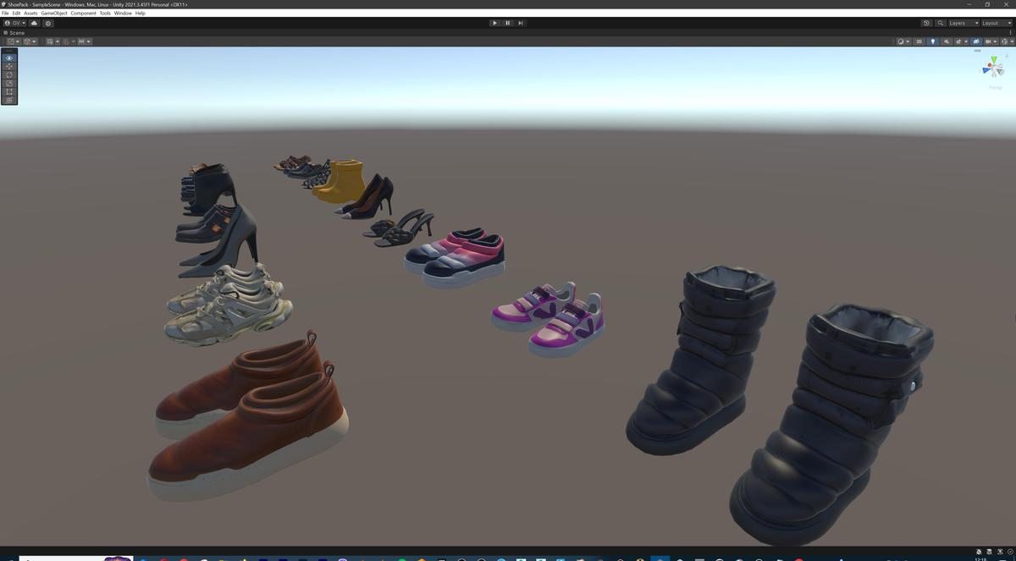This screenshot has height=561, width=1016.
Task: Switch to the Scene tab
Action: tap(14, 32)
